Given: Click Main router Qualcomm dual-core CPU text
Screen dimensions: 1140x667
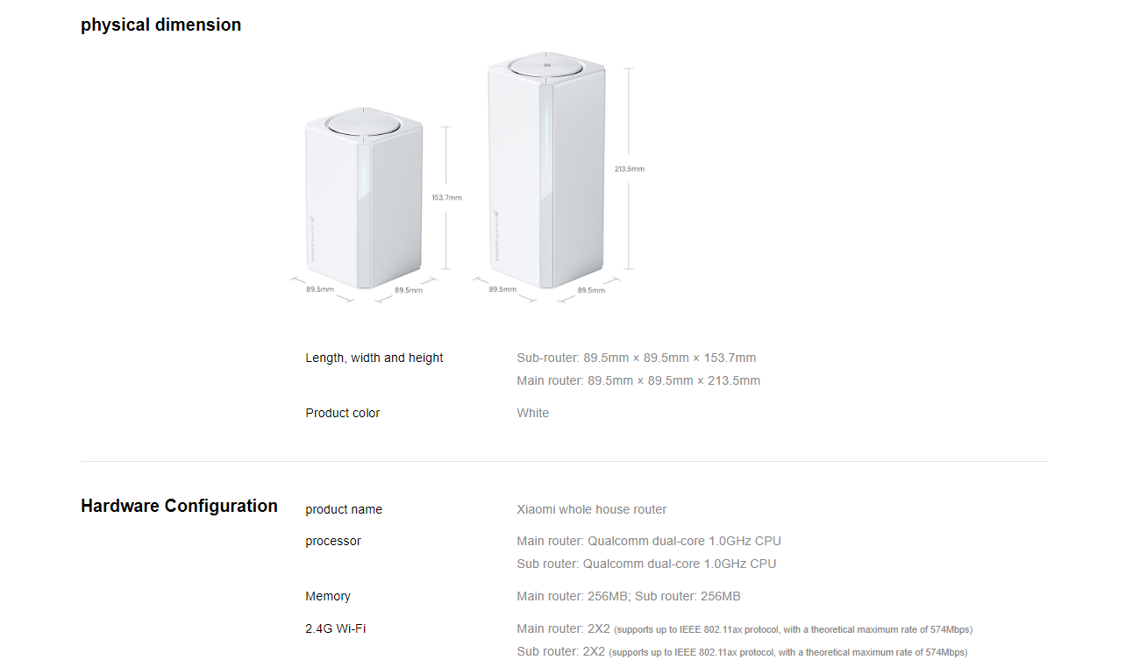Looking at the screenshot, I should point(649,541).
